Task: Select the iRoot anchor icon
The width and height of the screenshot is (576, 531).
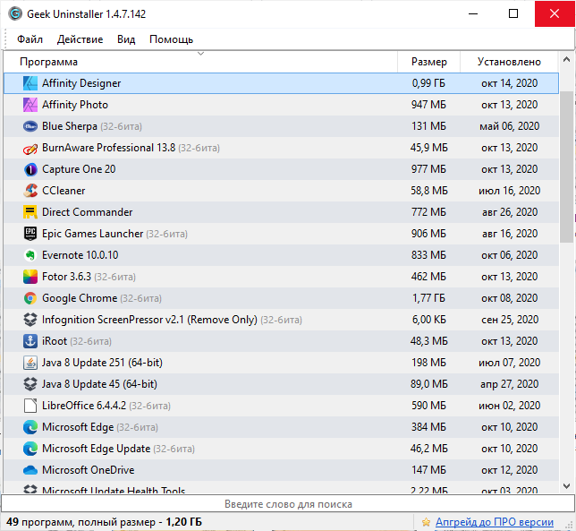Action: 30,341
